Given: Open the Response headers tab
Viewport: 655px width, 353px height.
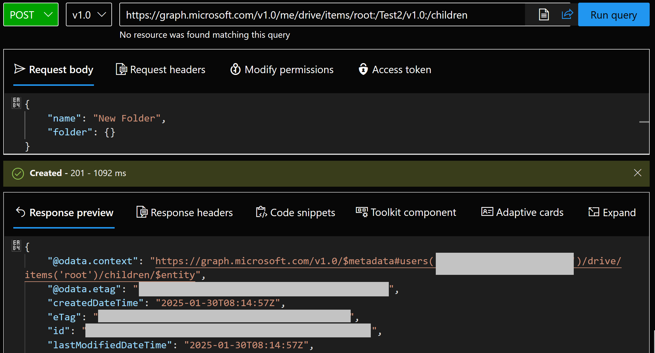Looking at the screenshot, I should (185, 213).
